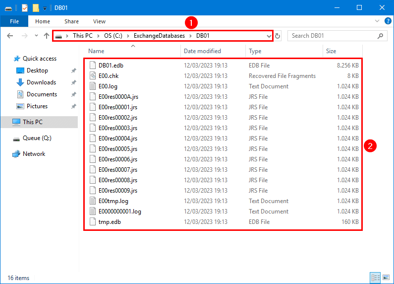
Task: Click the pin icon next to Downloads
Action: (x=74, y=82)
